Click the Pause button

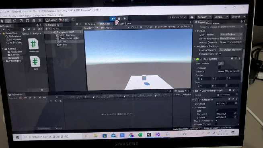pos(119,18)
